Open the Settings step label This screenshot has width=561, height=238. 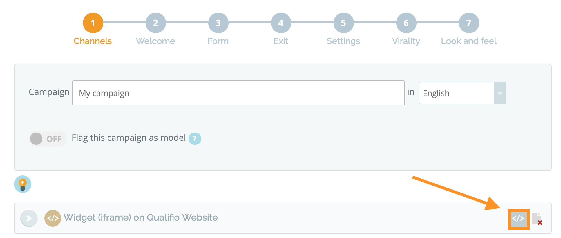point(343,41)
